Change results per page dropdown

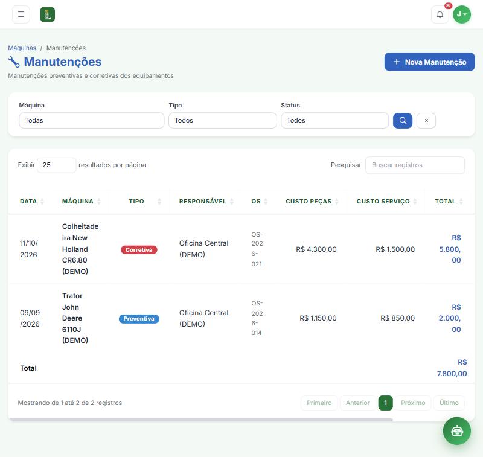point(56,165)
